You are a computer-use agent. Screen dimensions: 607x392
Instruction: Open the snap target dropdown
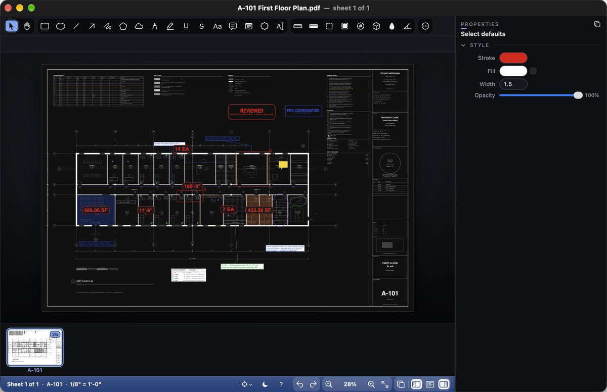click(247, 384)
